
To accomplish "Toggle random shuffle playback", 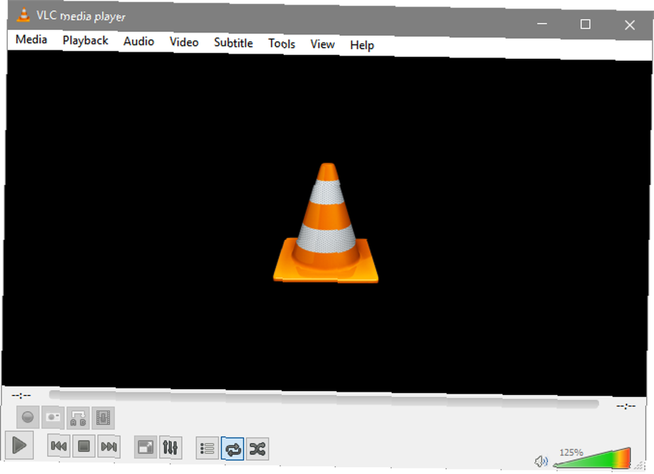I will point(257,449).
